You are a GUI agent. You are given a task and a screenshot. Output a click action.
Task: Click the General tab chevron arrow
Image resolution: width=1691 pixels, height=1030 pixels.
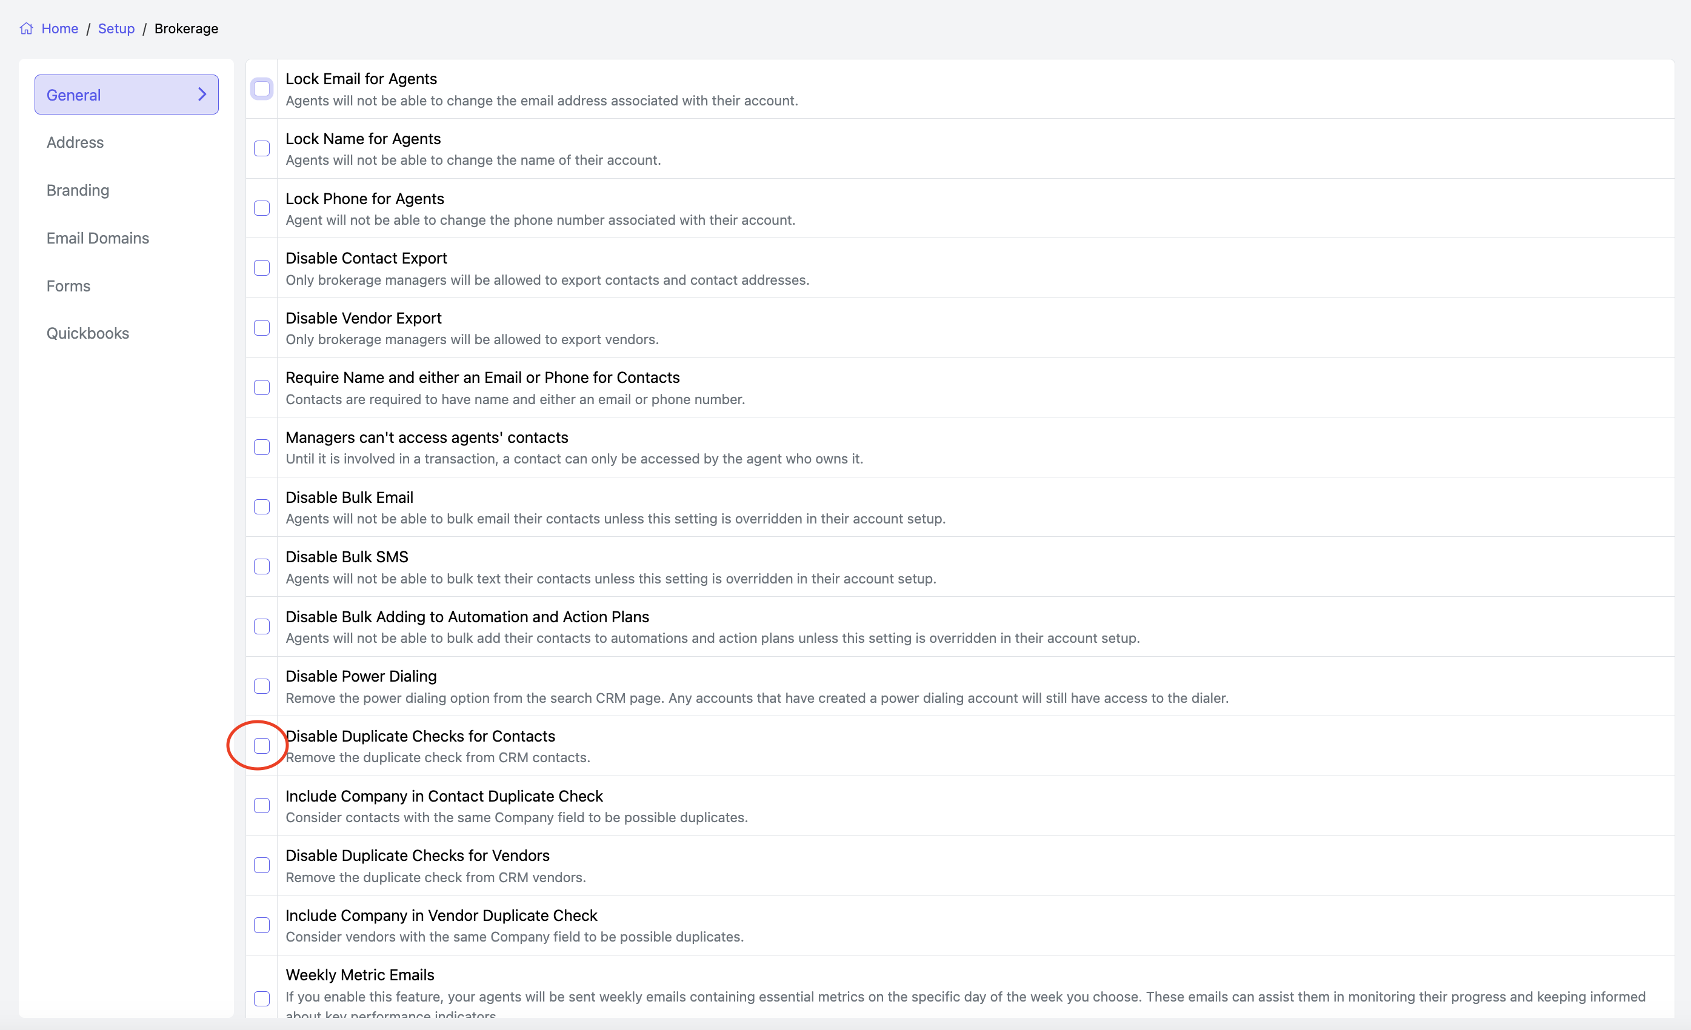pyautogui.click(x=202, y=95)
